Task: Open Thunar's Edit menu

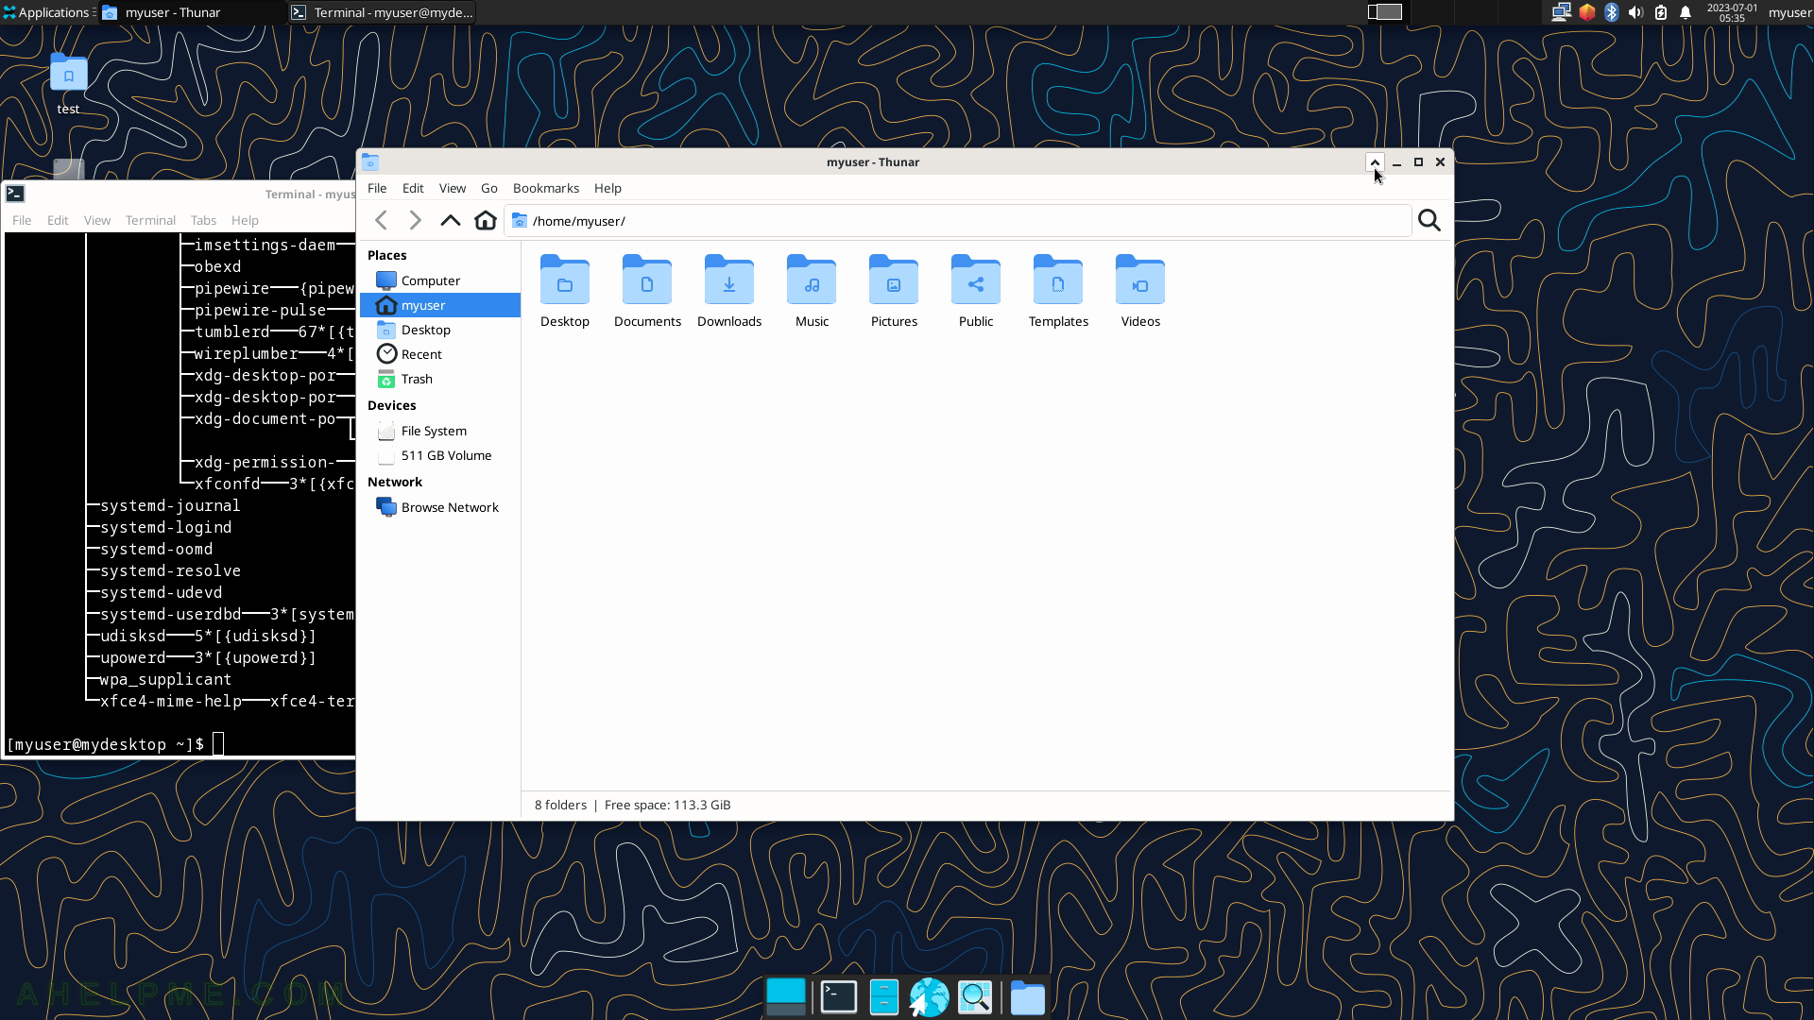Action: [413, 188]
